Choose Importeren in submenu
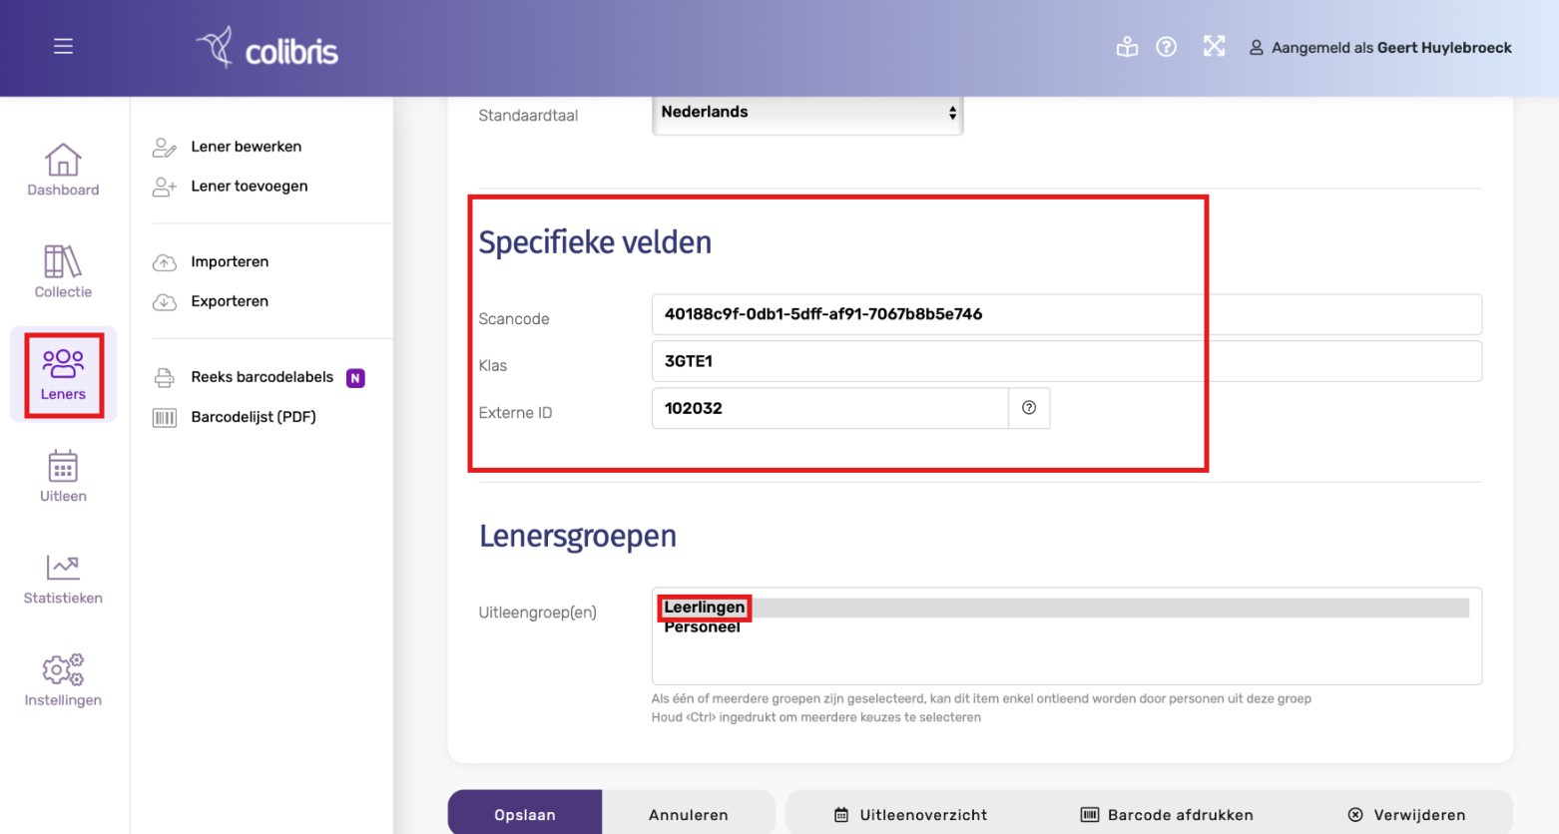Screen dimensions: 1559x834 (x=230, y=262)
